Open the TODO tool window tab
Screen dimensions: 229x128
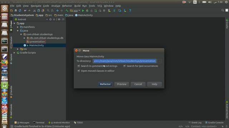[x=78, y=123]
